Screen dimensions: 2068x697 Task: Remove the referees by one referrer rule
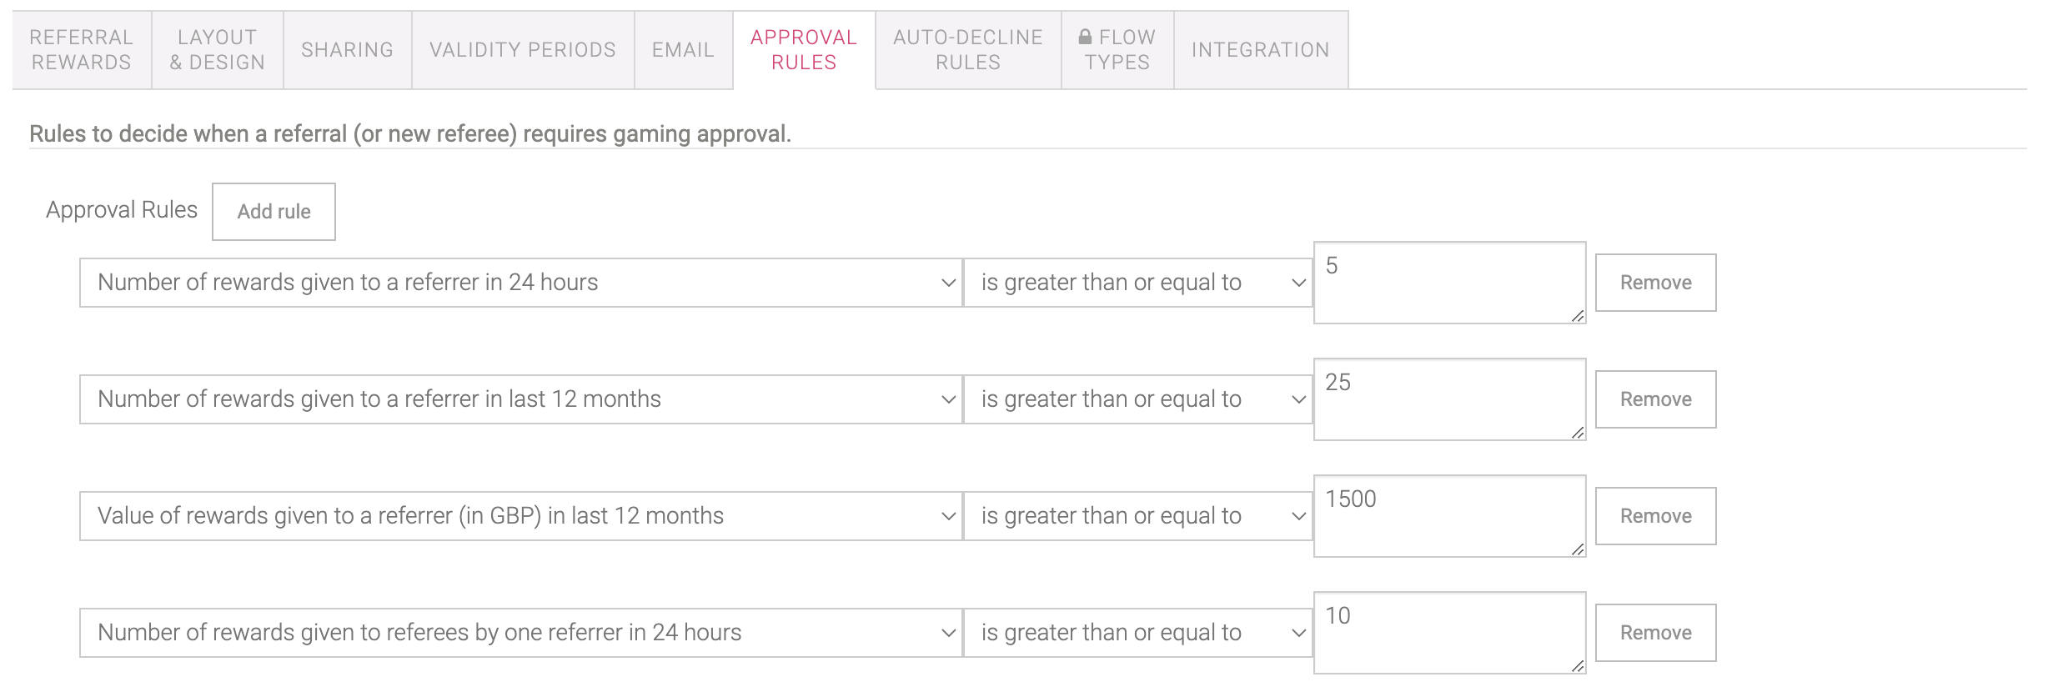point(1655,633)
